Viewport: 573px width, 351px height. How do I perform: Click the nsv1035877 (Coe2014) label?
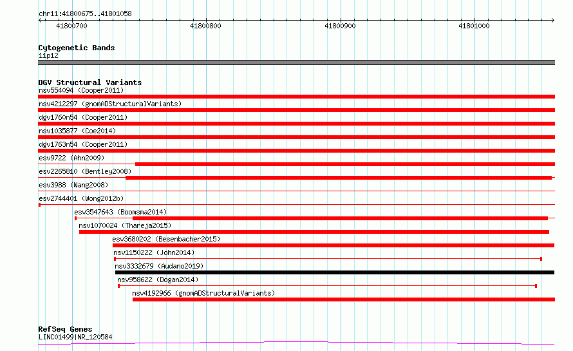pyautogui.click(x=77, y=131)
